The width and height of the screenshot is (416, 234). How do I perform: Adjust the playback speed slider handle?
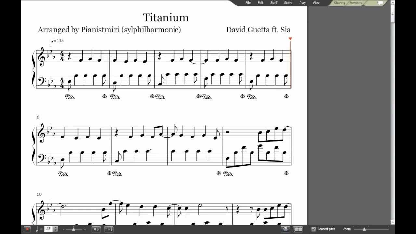(73, 229)
